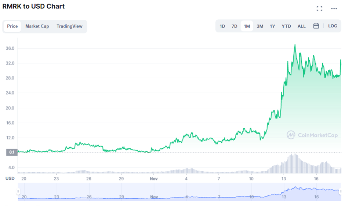Click the CoinMarketCap watermark logo

pyautogui.click(x=312, y=135)
